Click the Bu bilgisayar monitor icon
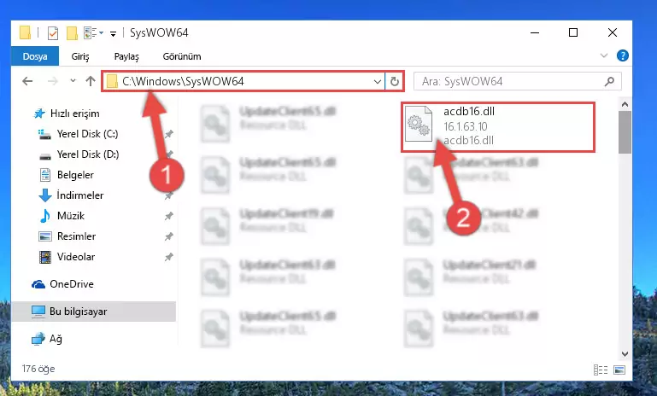This screenshot has width=657, height=396. (x=38, y=312)
